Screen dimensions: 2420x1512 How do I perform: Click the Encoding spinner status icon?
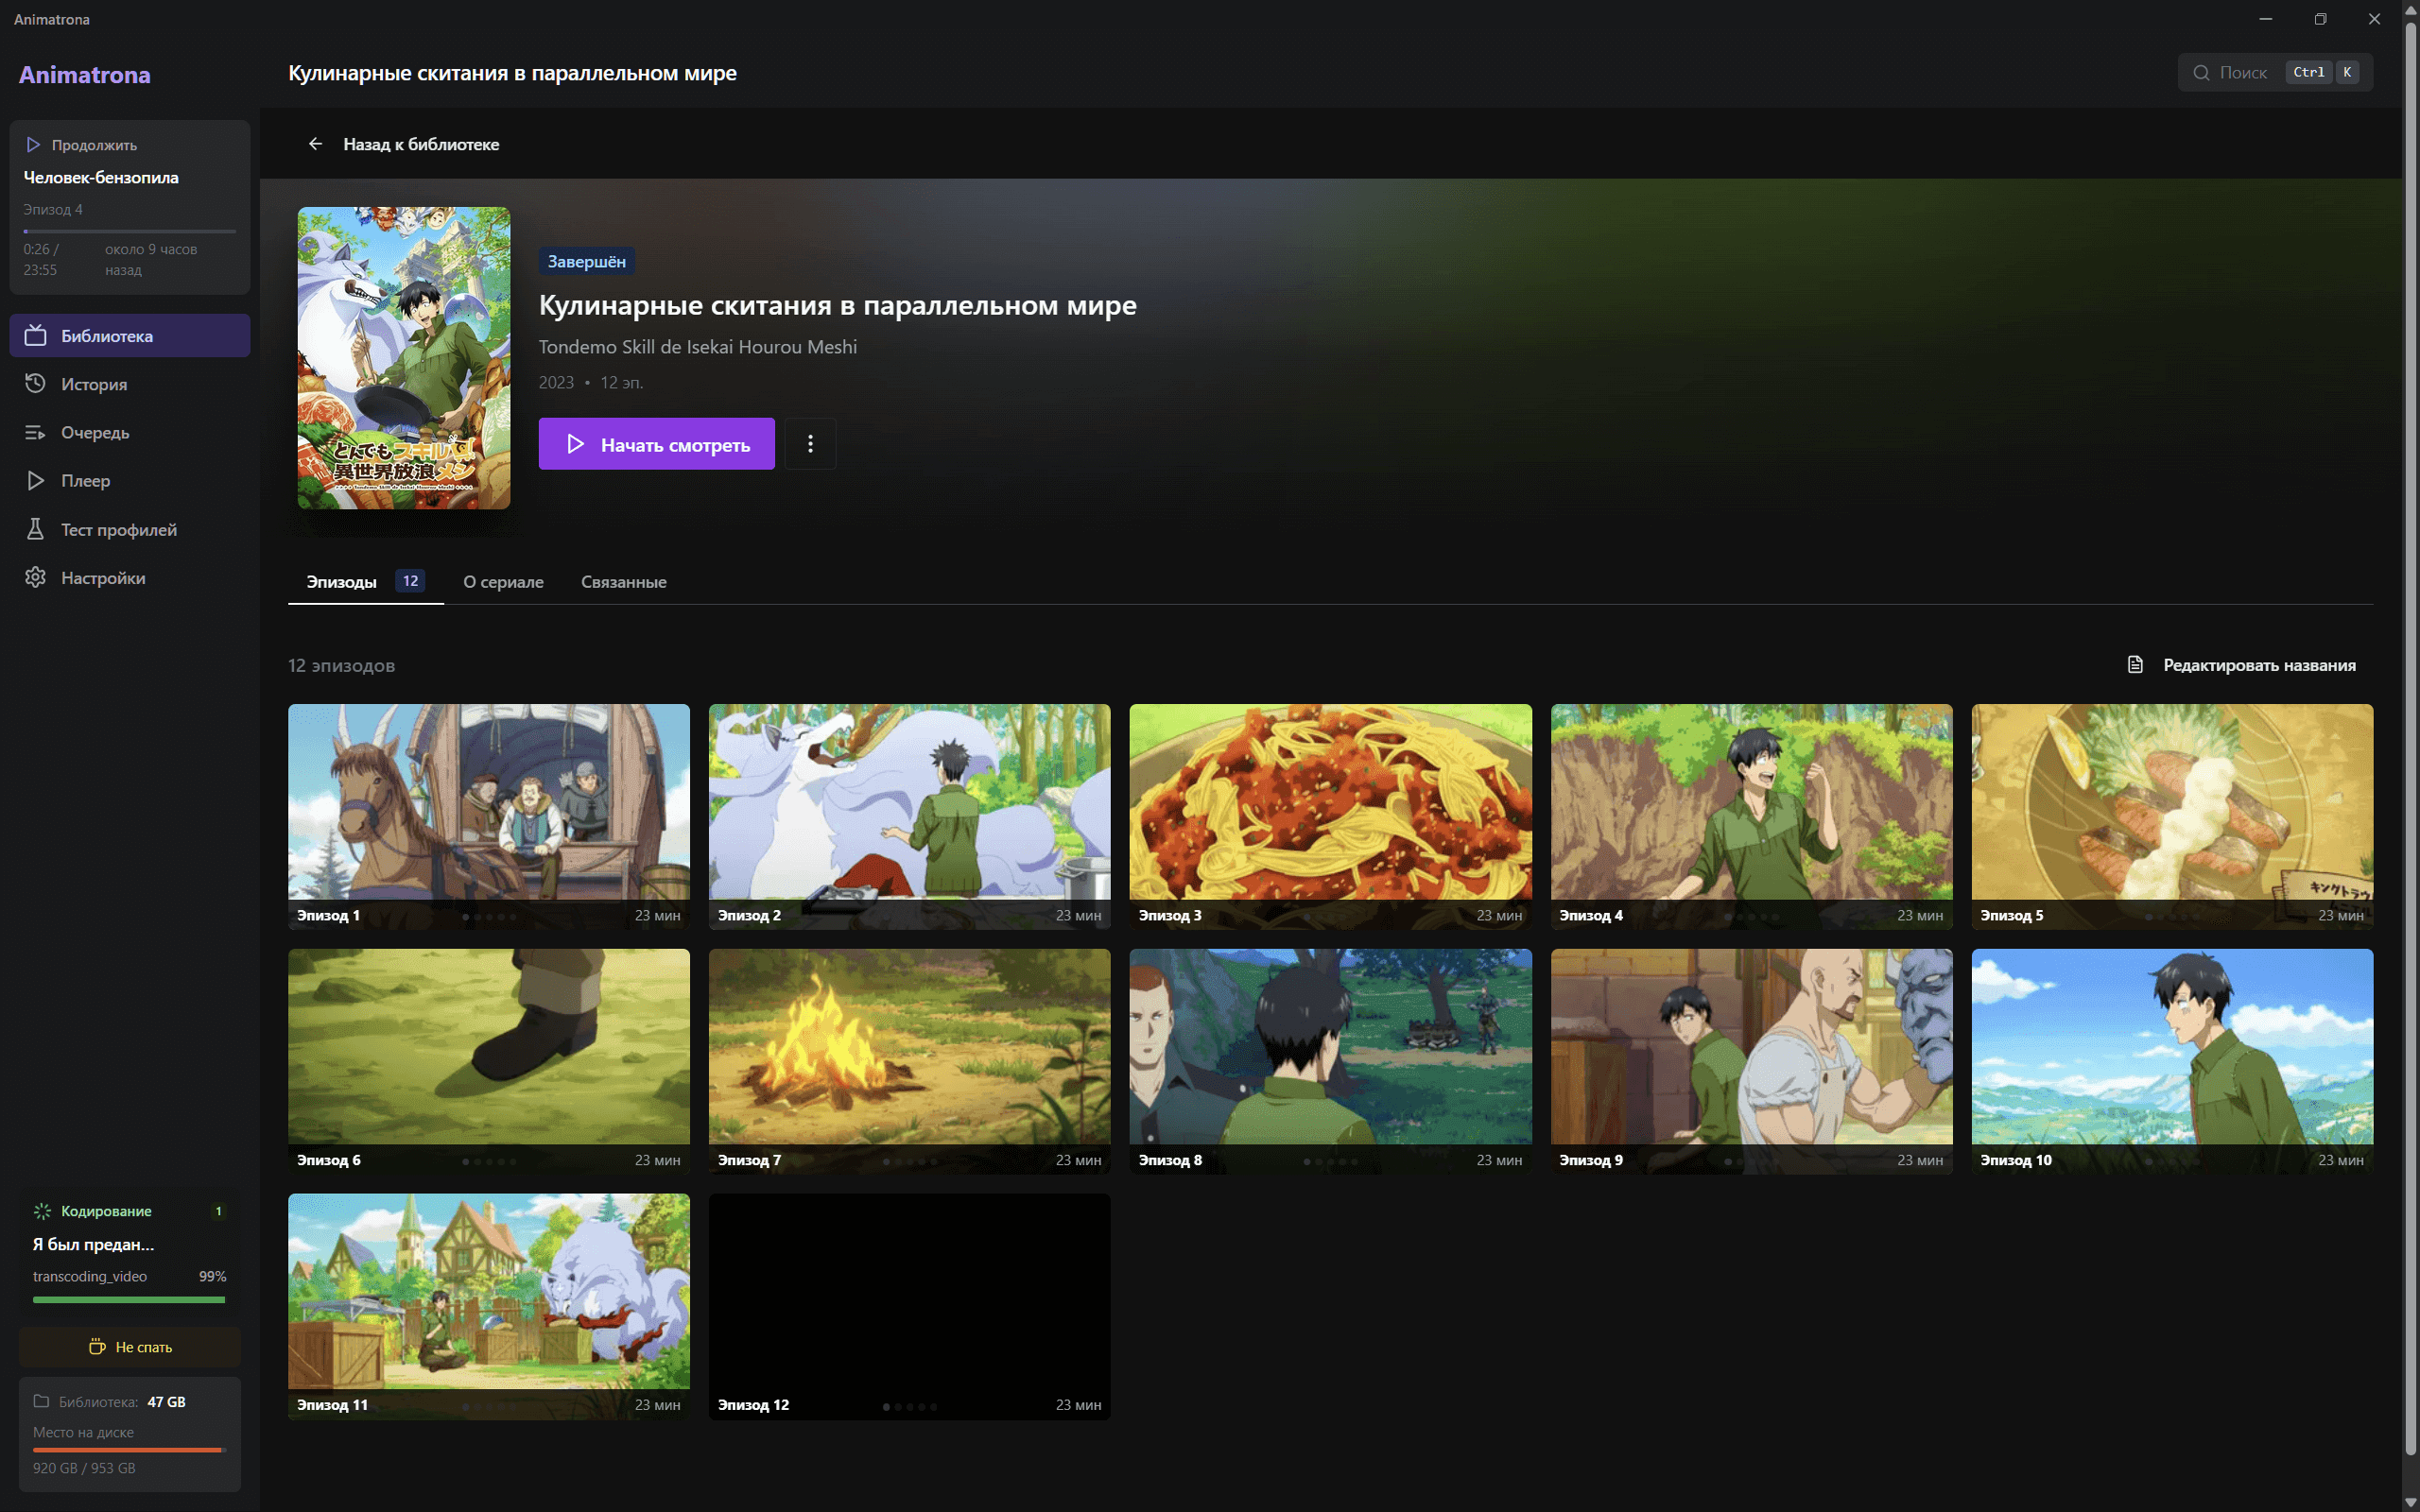pos(42,1211)
